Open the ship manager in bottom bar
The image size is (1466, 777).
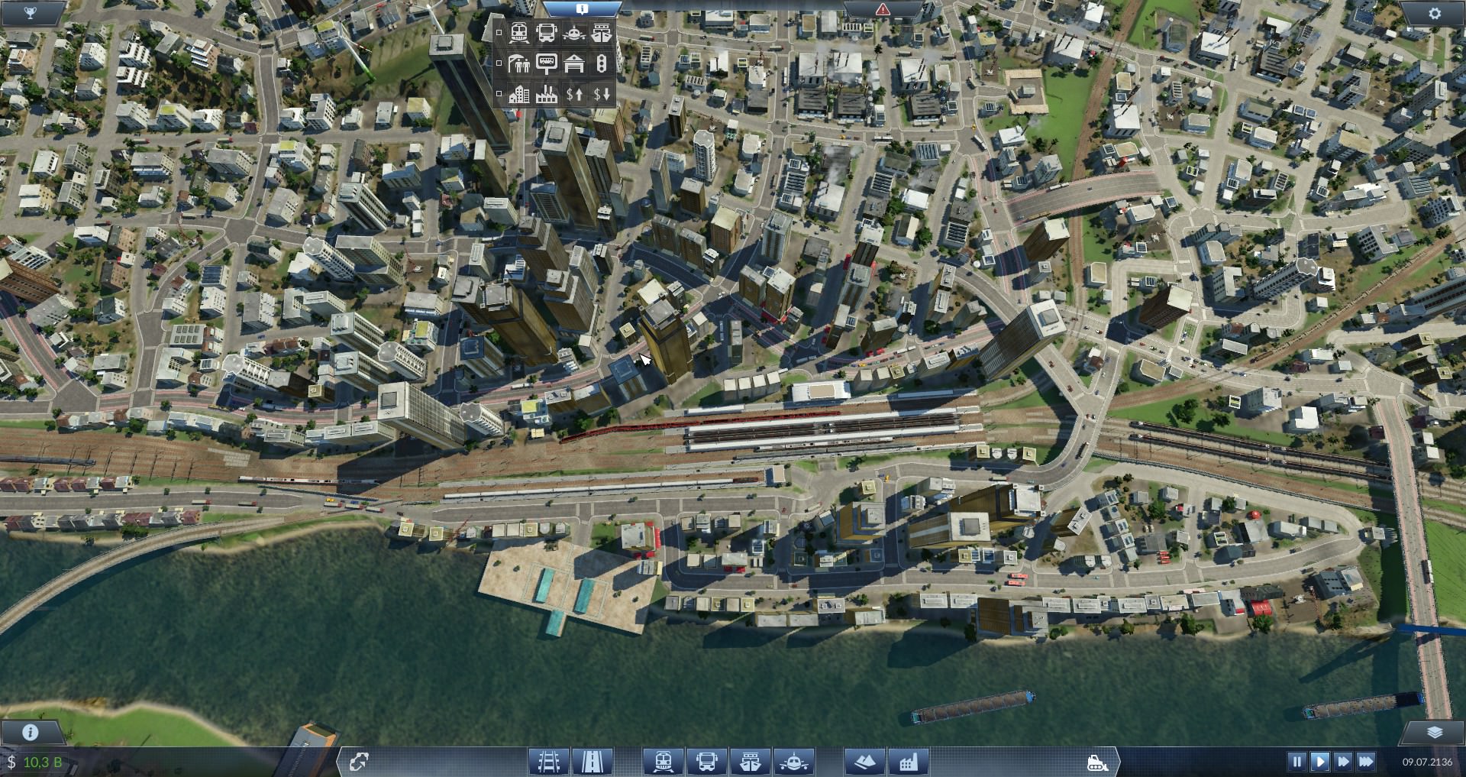[751, 762]
